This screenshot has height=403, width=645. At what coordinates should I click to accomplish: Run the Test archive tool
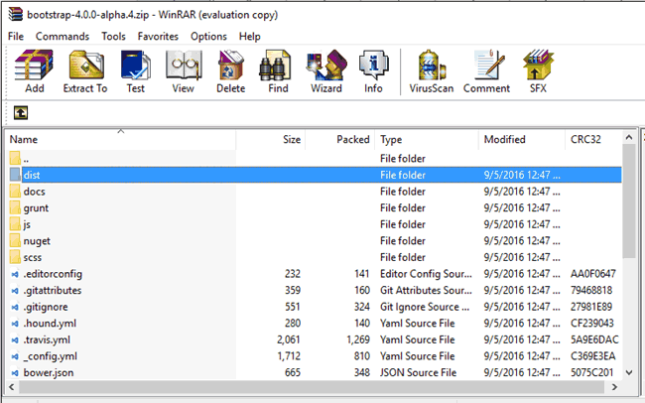(135, 71)
